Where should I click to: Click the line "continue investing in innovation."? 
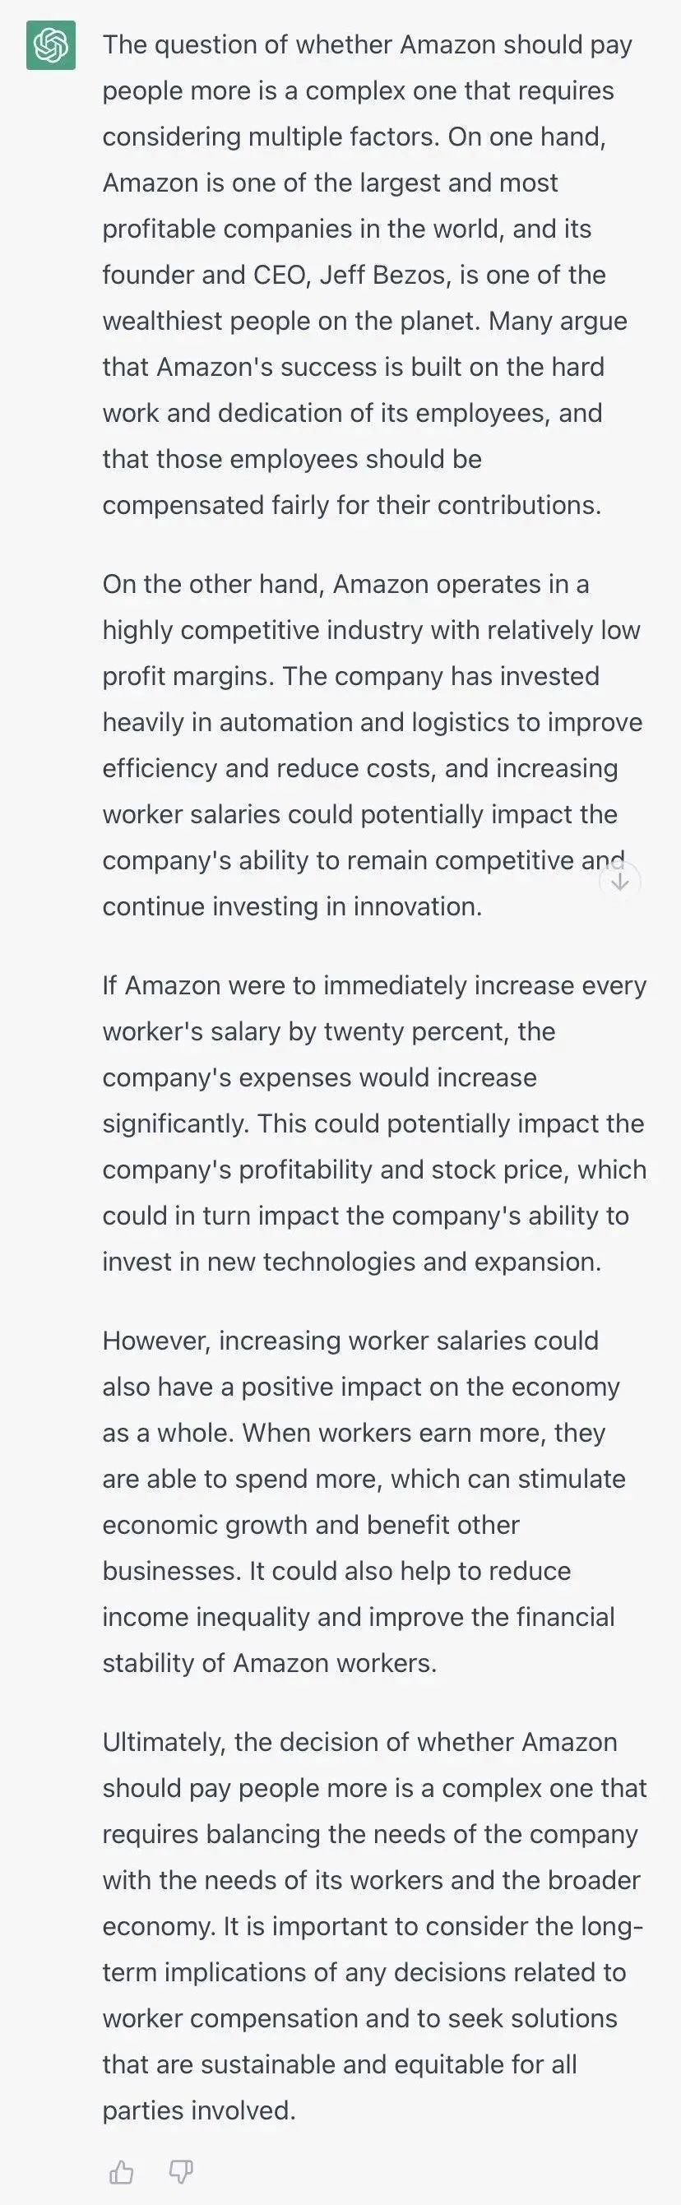(293, 906)
